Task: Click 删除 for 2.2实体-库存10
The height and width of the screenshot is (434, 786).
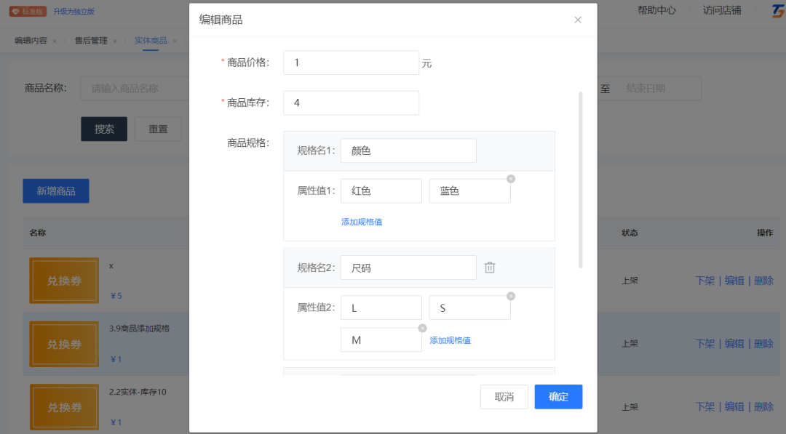Action: [764, 407]
